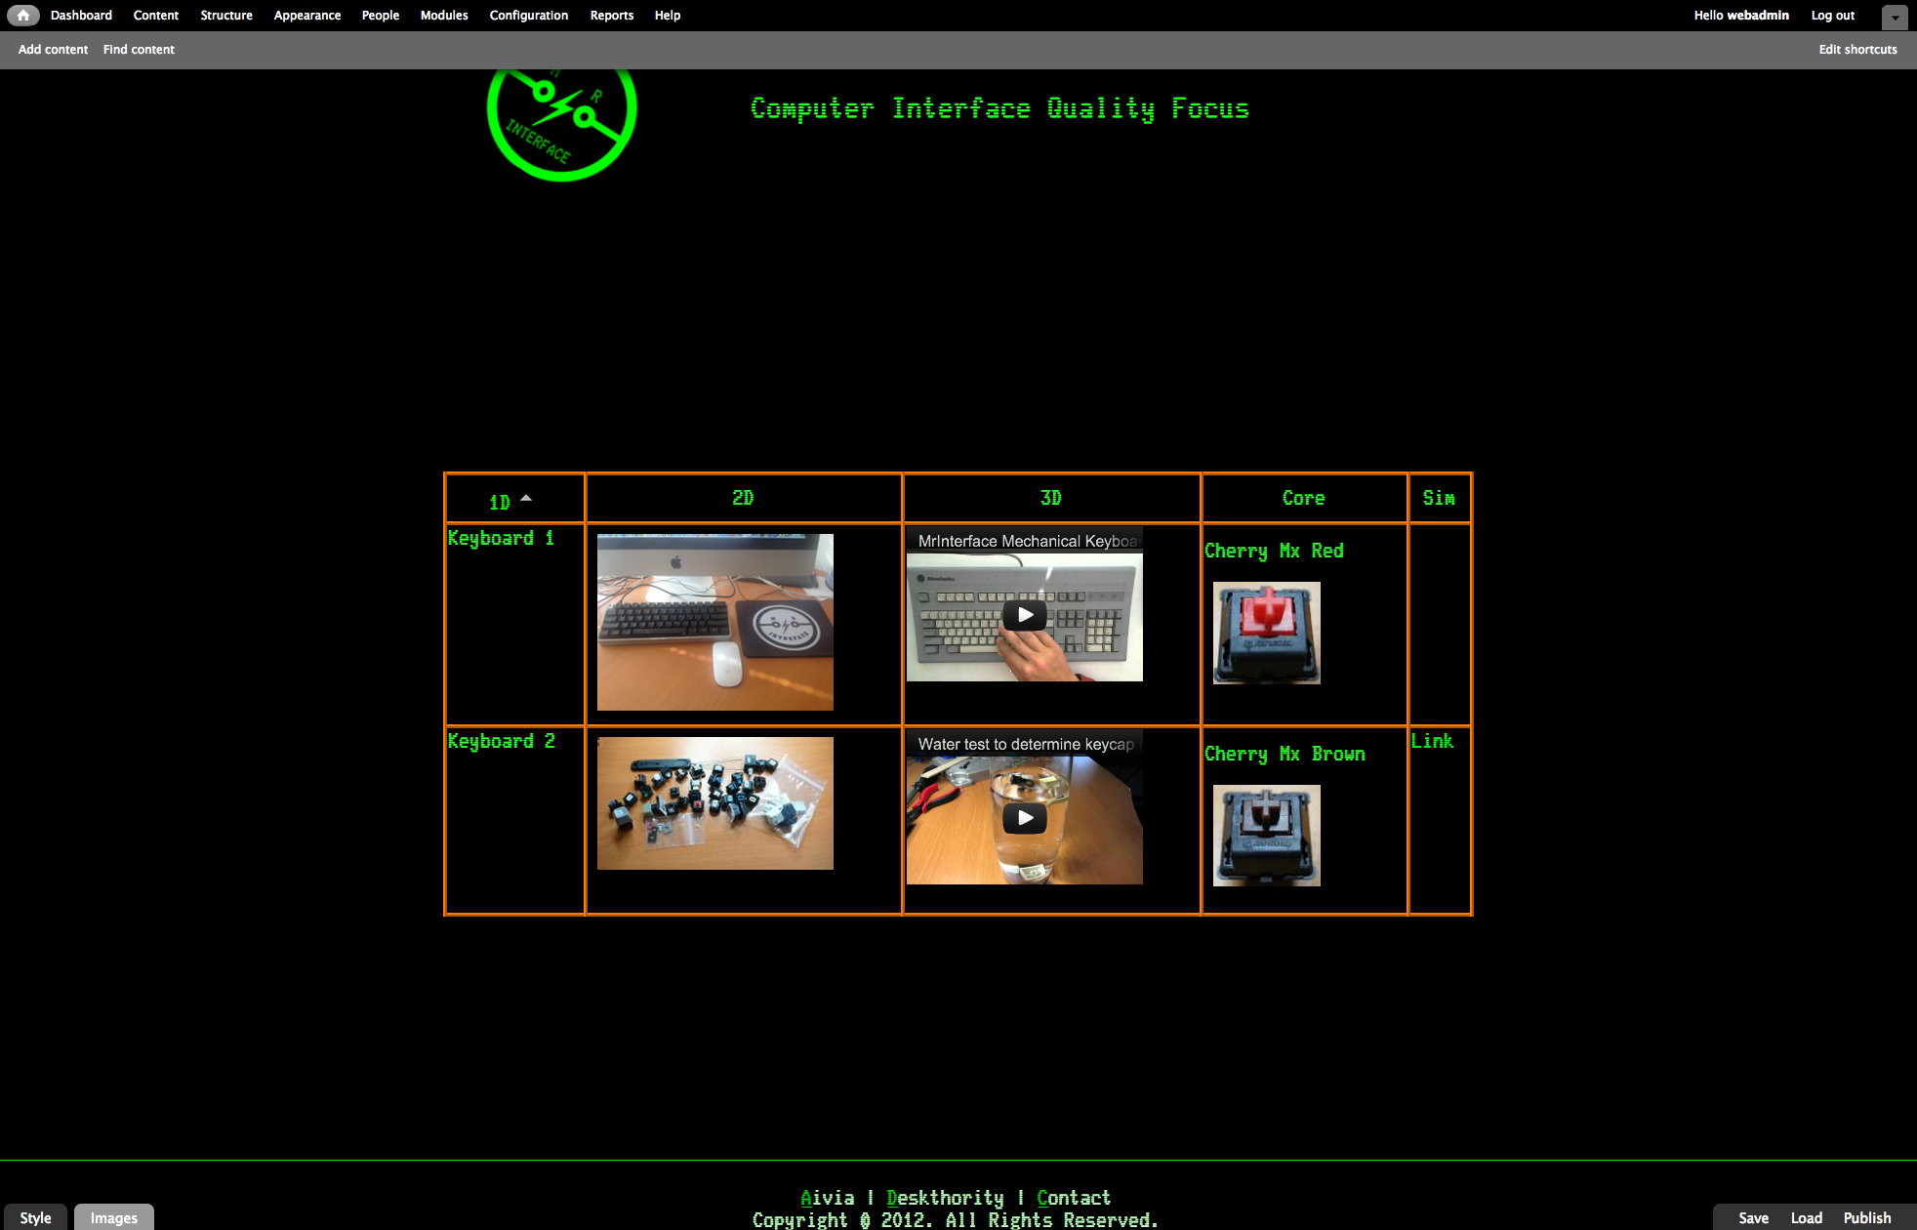Select the Keyboard 2 table cell
Screen dimensions: 1917x1230
500,741
